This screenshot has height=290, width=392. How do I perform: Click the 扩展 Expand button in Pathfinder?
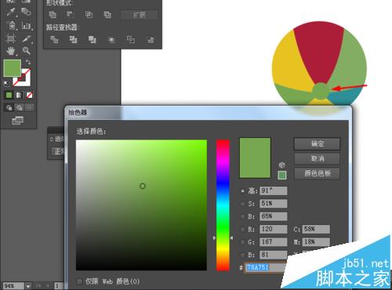pyautogui.click(x=140, y=15)
